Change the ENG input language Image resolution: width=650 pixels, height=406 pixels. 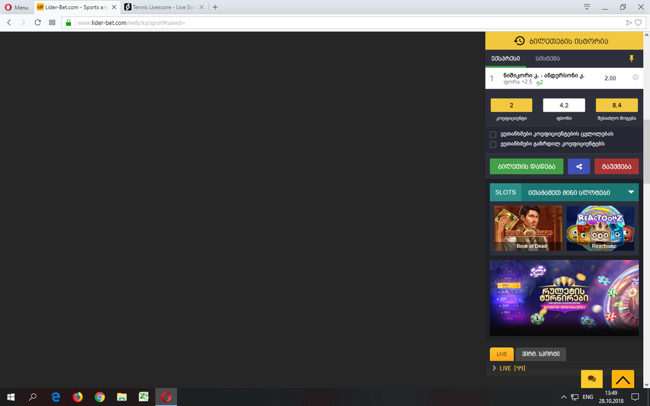click(588, 397)
